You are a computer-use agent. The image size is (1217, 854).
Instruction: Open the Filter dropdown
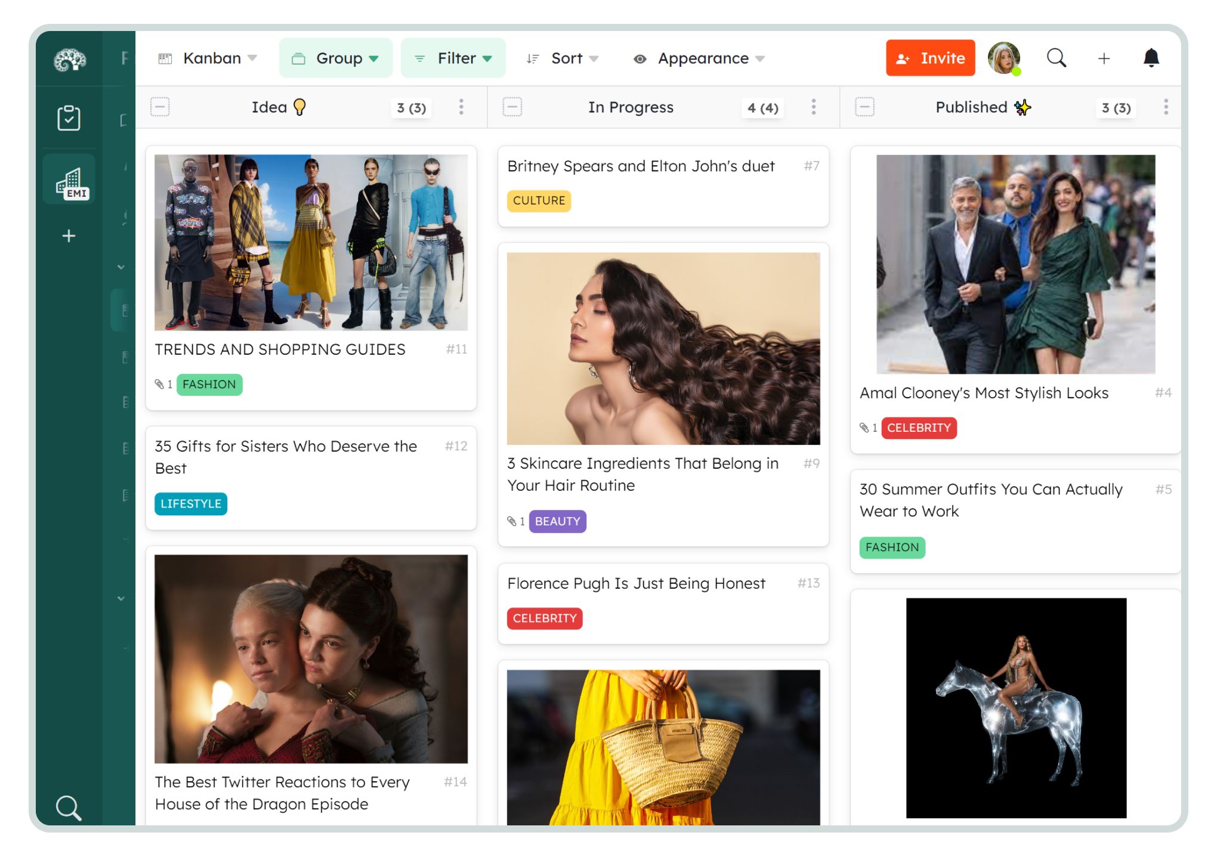(x=453, y=58)
